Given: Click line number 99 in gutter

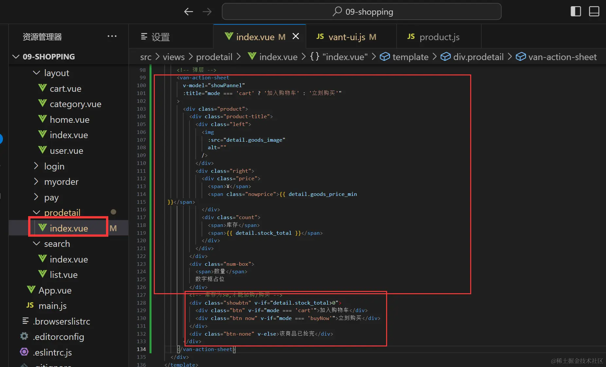Looking at the screenshot, I should [x=143, y=78].
